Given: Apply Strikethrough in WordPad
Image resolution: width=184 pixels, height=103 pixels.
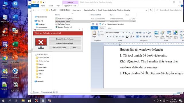Looking at the screenshot, I should [x=117, y=37].
